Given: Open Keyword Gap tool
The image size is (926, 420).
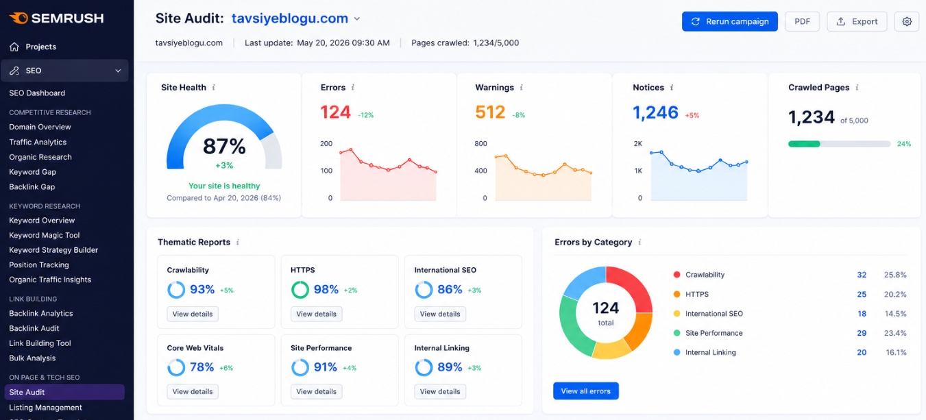Looking at the screenshot, I should [x=32, y=172].
